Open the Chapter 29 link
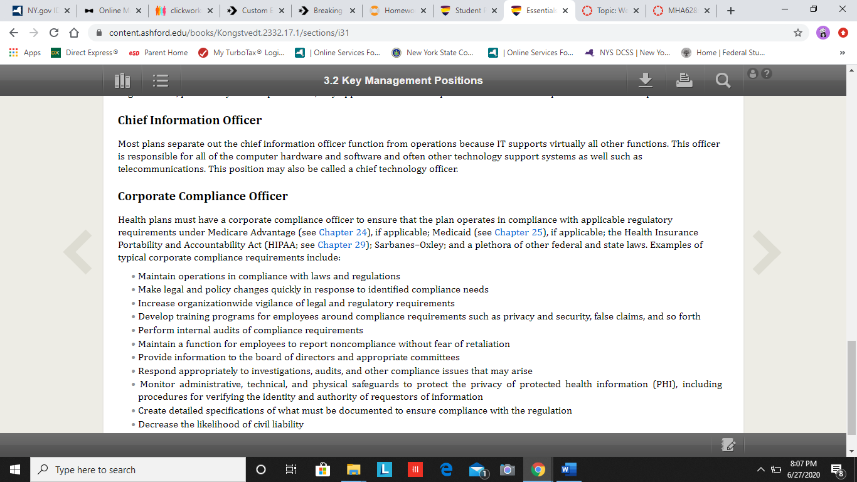Image resolution: width=857 pixels, height=482 pixels. click(341, 245)
